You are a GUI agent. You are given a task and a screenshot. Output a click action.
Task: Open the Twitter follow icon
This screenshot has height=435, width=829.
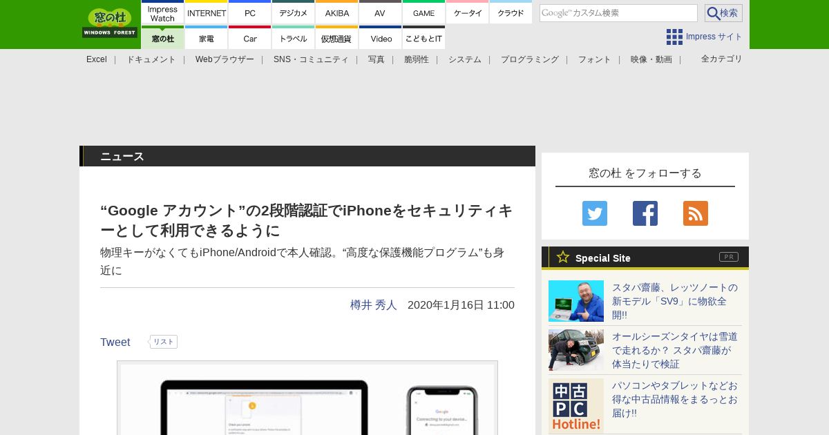pyautogui.click(x=595, y=213)
